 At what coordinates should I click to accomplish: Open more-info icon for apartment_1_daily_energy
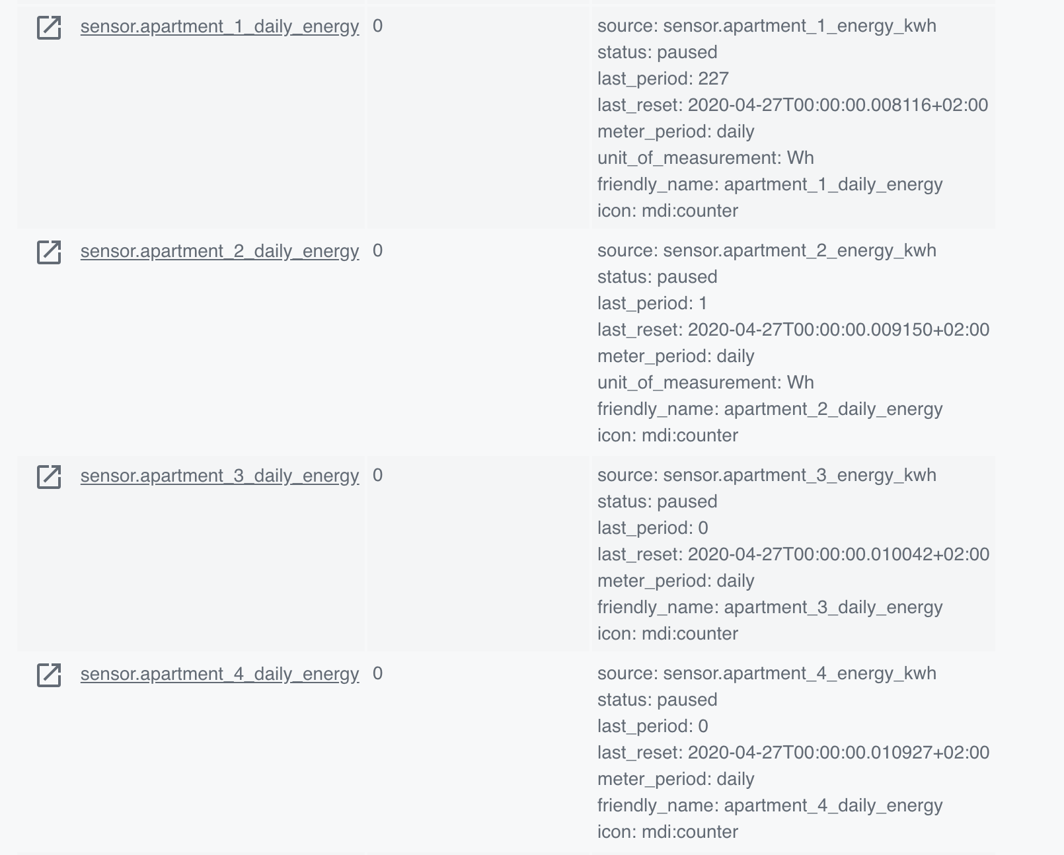[49, 28]
